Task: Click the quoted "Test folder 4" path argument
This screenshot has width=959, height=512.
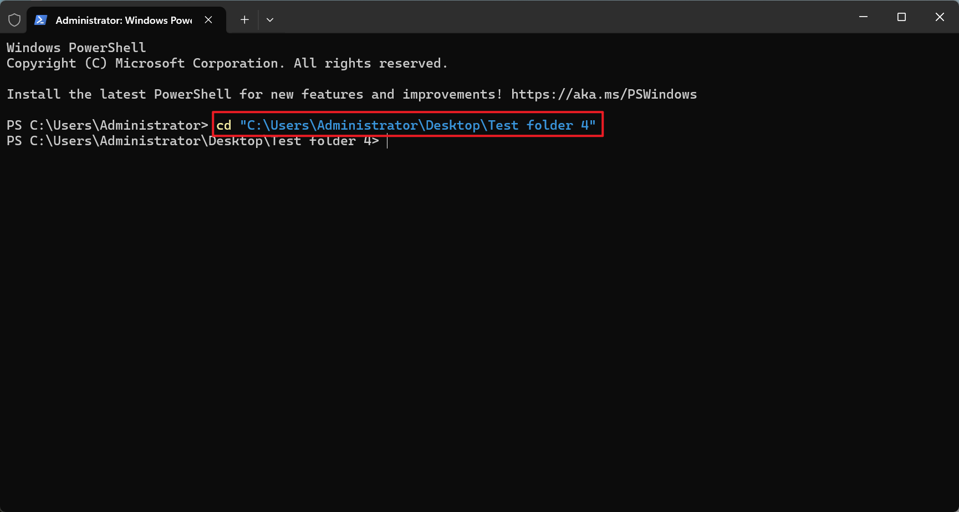Action: [x=418, y=125]
